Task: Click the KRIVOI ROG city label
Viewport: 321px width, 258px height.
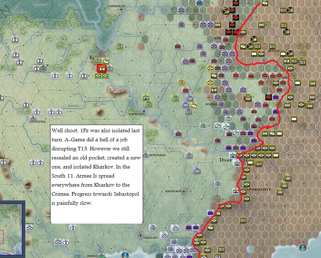Action: [x=174, y=191]
